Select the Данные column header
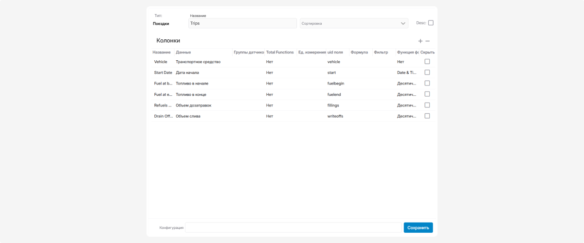This screenshot has width=584, height=243. (x=183, y=52)
